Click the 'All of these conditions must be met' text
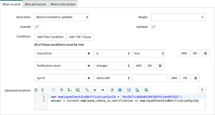The height and width of the screenshot is (115, 215). pyautogui.click(x=59, y=45)
